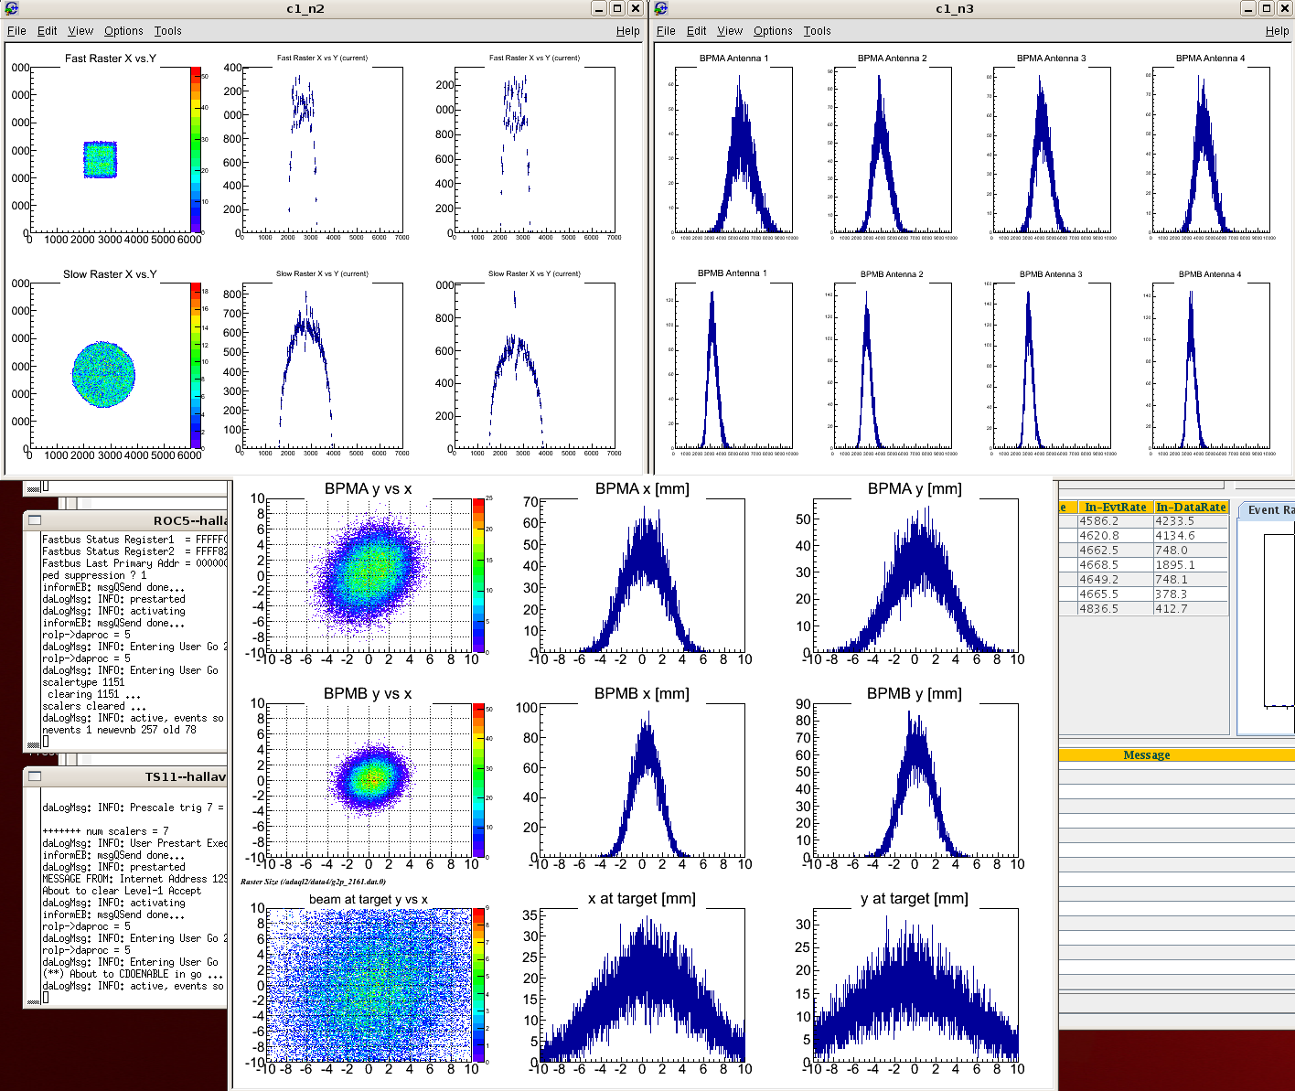Sort by the In-EvtRate column header

point(1115,507)
